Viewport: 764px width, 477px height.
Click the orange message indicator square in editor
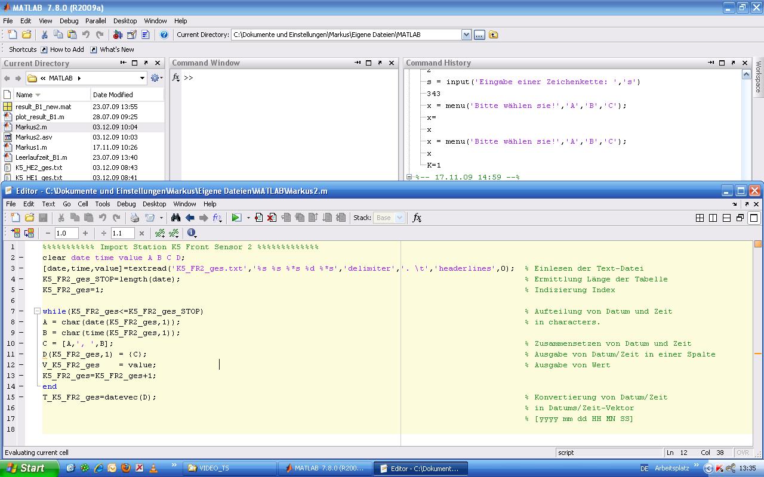coord(758,244)
